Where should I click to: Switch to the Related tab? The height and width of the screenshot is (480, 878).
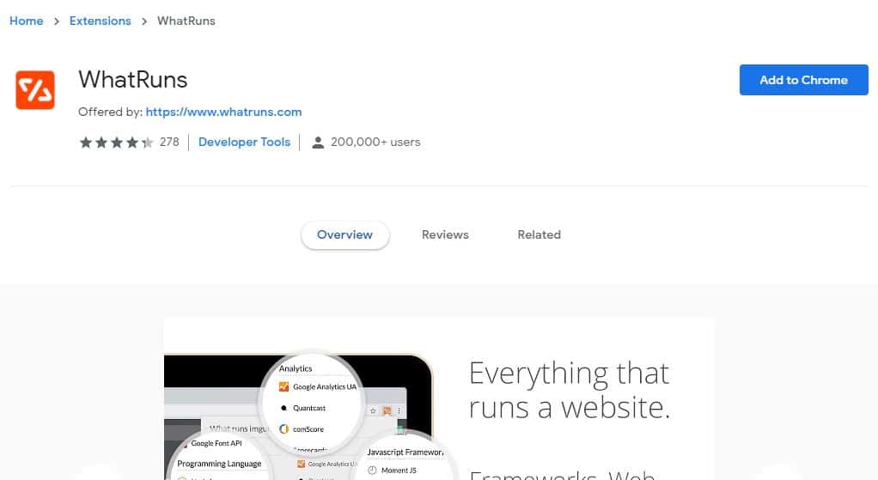tap(539, 235)
